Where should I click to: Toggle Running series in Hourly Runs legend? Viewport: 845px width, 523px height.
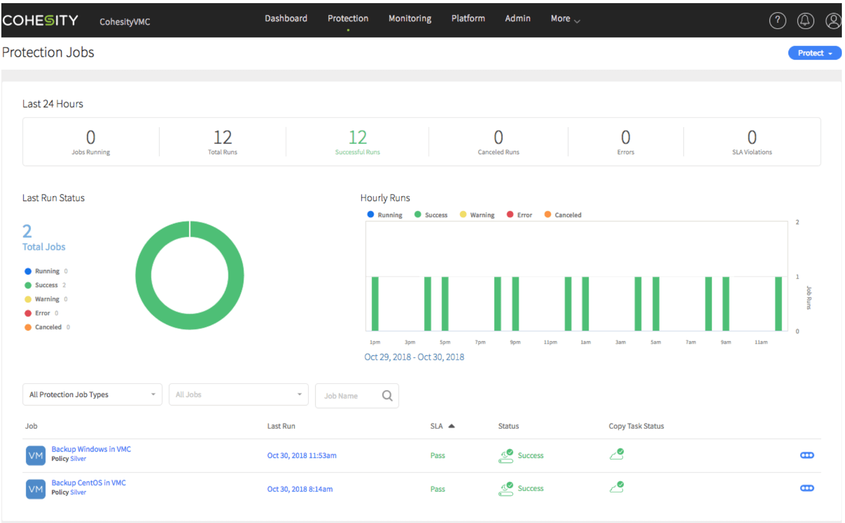pos(385,215)
